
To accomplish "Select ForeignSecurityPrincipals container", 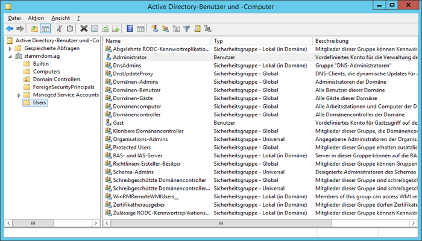I will coord(63,87).
